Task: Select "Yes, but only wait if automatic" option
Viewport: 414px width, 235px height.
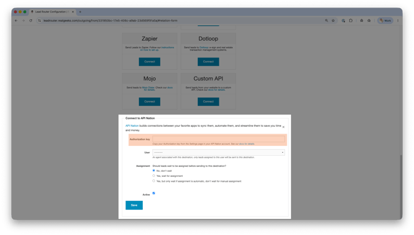Action: 154,181
